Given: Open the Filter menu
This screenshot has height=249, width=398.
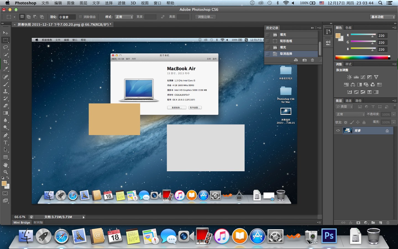Looking at the screenshot, I should (x=121, y=3).
